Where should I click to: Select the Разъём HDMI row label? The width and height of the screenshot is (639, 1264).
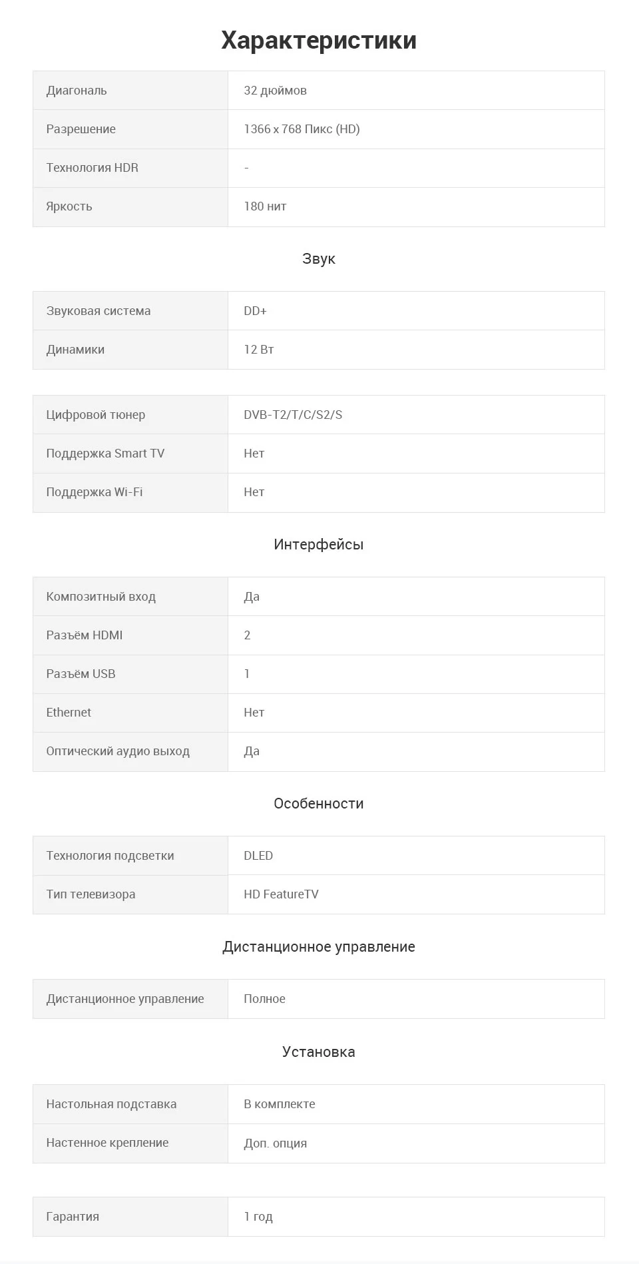(85, 635)
